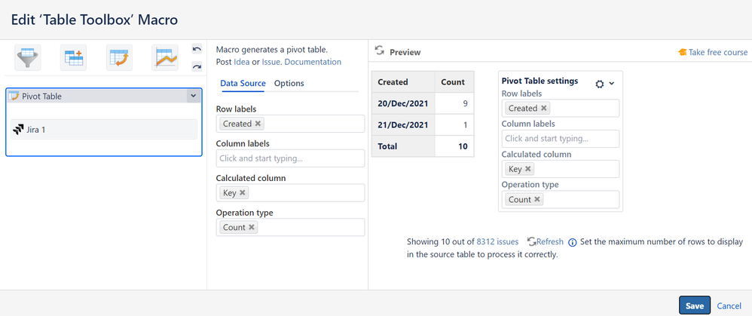Select the Table Filter funnel icon
752x316 pixels.
coord(28,57)
